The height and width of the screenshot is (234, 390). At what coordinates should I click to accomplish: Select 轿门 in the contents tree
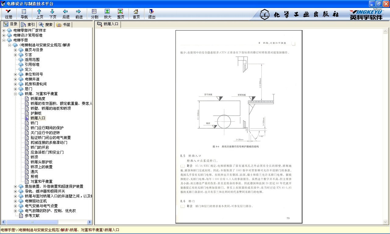34,123
